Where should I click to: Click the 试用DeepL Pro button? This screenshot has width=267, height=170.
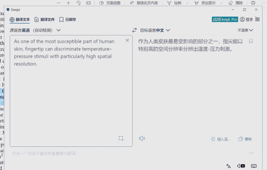(225, 20)
